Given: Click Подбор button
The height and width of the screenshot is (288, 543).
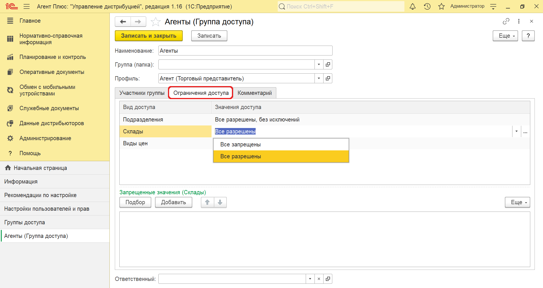Looking at the screenshot, I should pos(135,202).
